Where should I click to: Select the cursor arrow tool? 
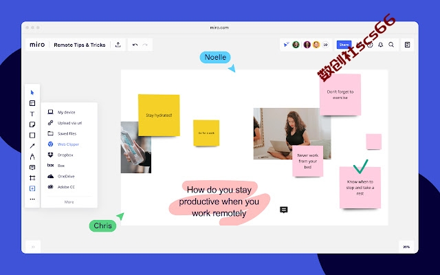tap(32, 93)
